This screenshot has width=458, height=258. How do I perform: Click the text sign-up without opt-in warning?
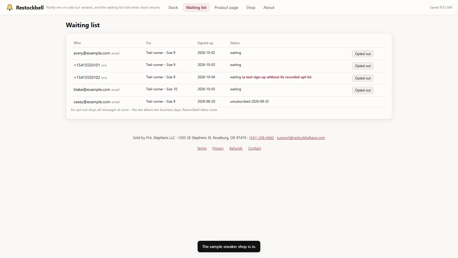coord(277,77)
